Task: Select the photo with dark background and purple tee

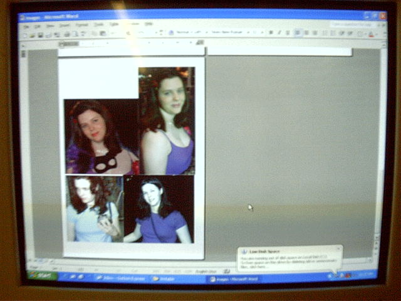Action: pyautogui.click(x=159, y=209)
